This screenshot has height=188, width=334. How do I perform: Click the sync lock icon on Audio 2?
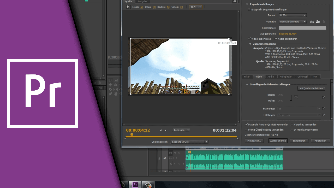[171, 153]
